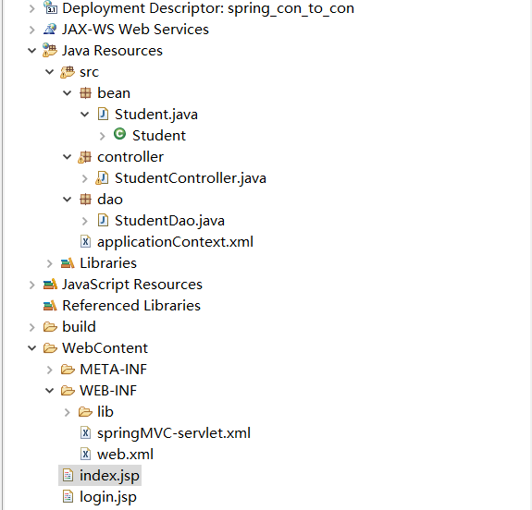Click the index.jsp file icon
The image size is (532, 510).
[68, 475]
